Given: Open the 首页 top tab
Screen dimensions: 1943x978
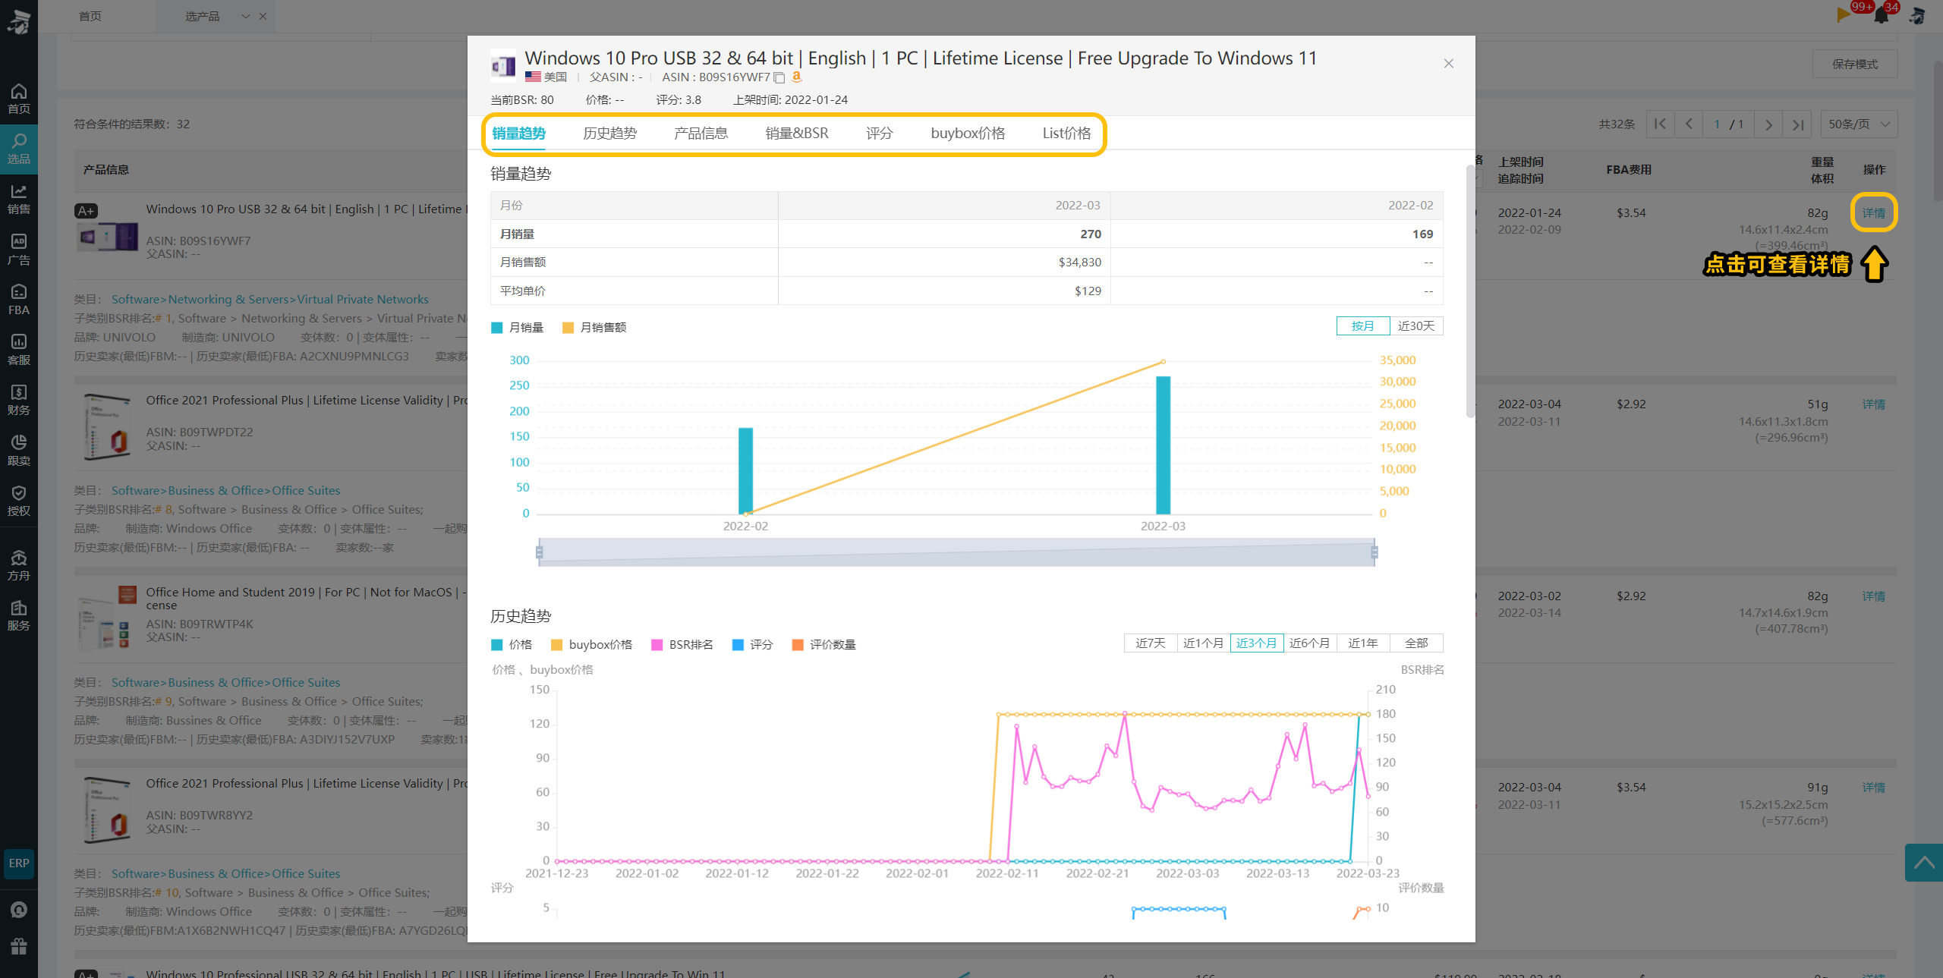Looking at the screenshot, I should point(90,16).
